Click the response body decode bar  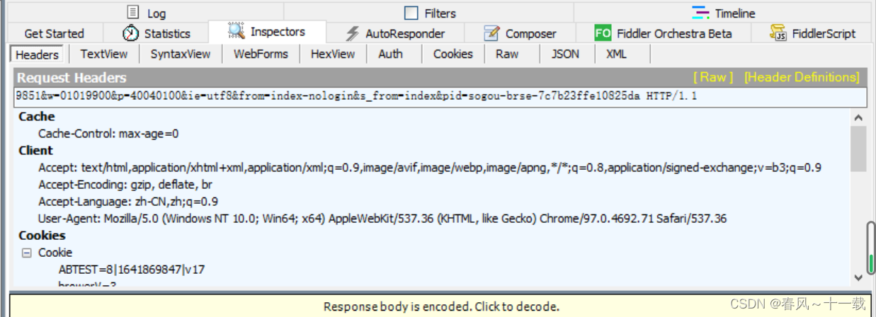coord(441,306)
